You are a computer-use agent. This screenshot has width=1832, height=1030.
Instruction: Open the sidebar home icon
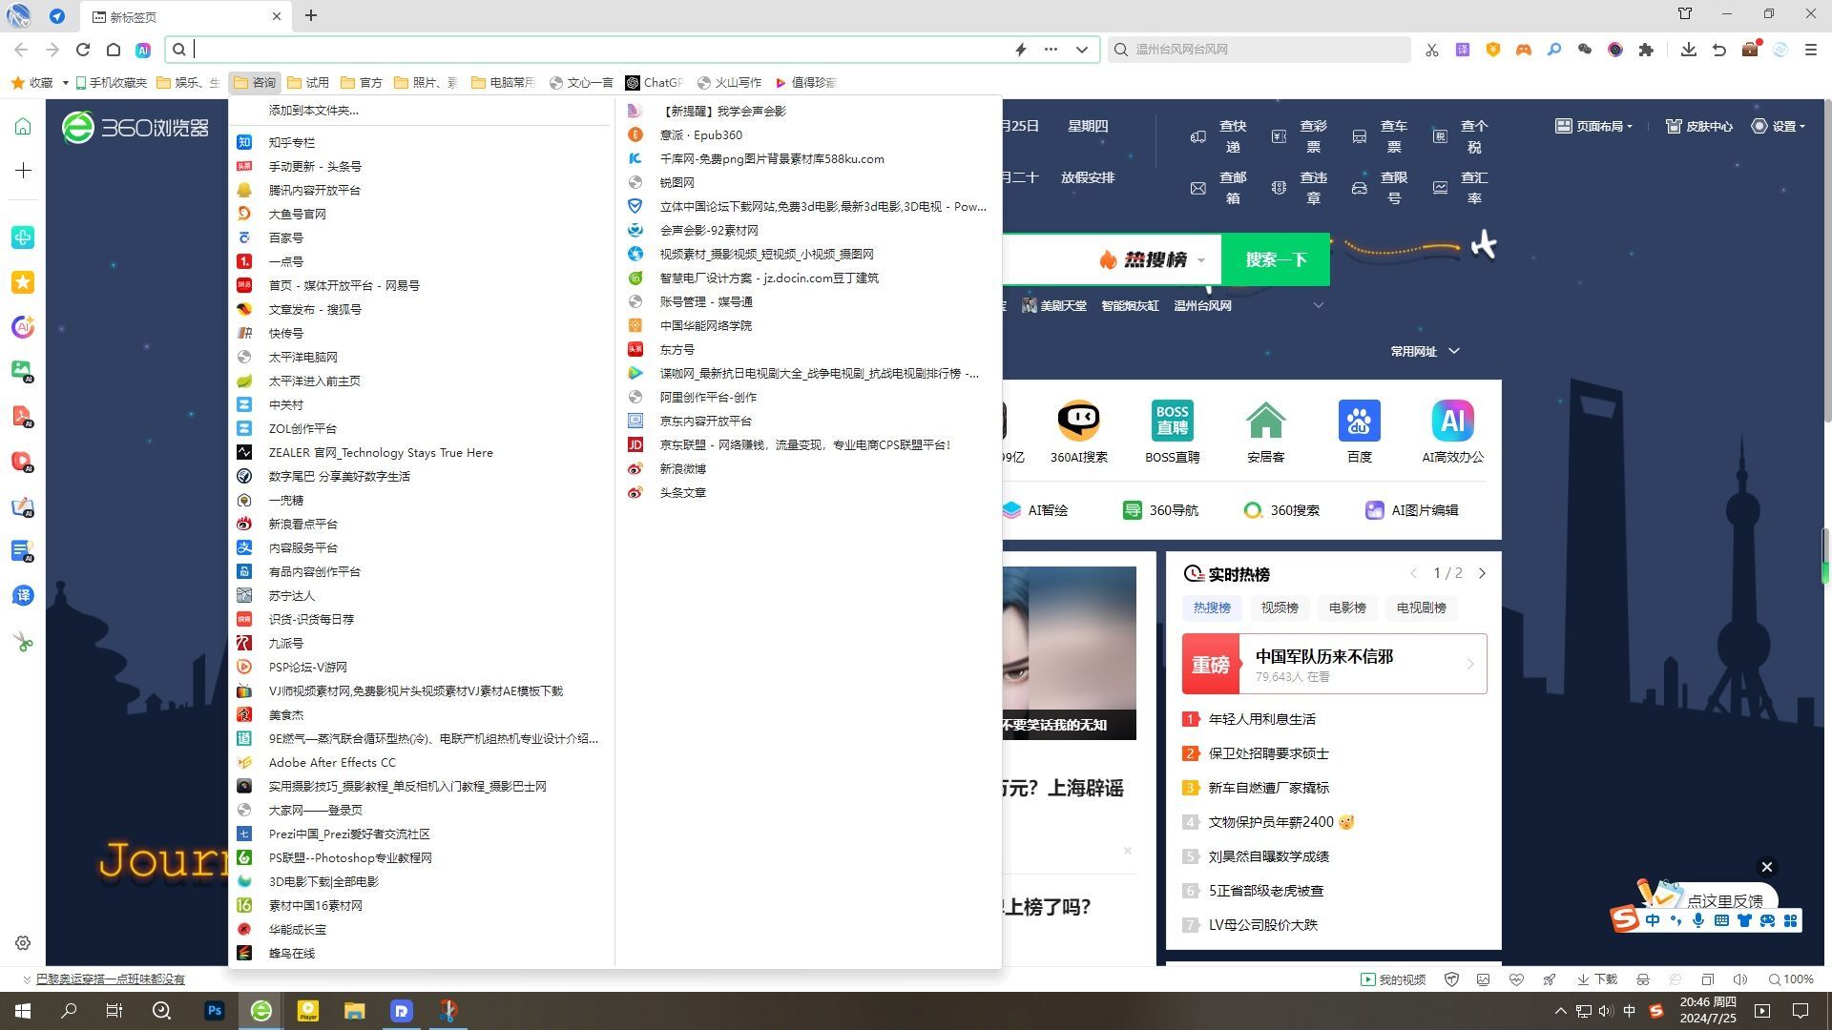click(x=23, y=127)
